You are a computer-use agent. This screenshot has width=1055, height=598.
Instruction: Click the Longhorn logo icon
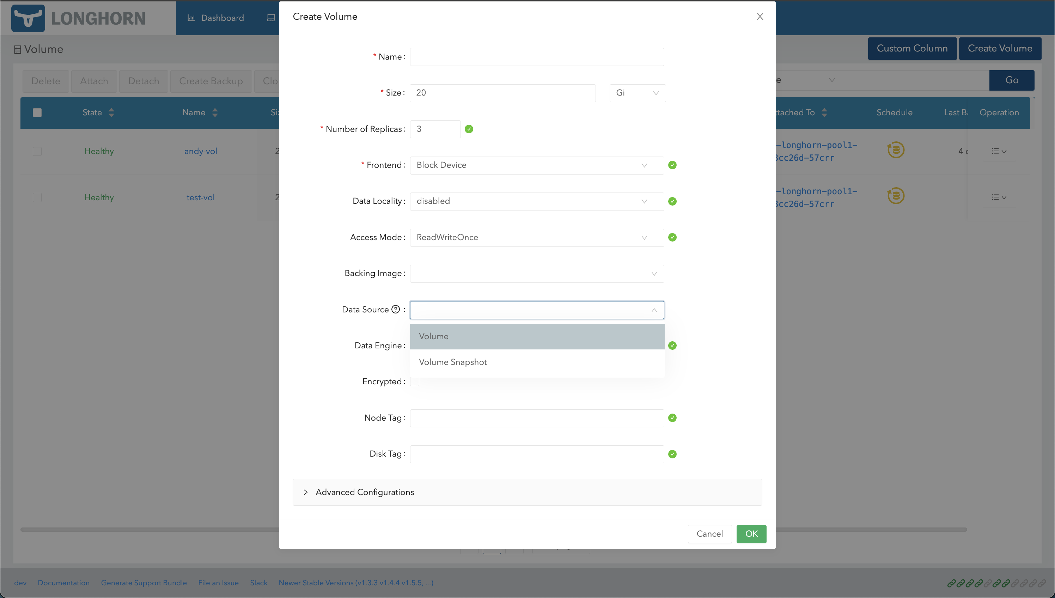point(28,18)
